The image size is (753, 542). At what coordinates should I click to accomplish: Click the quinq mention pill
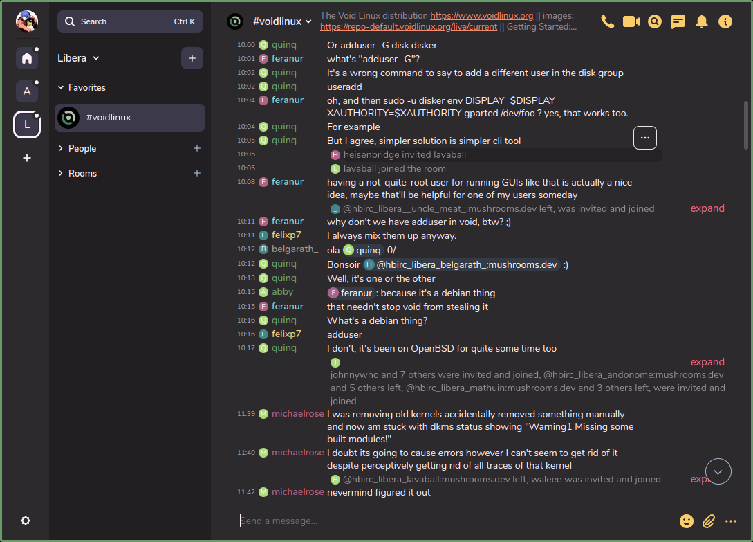[x=363, y=250]
